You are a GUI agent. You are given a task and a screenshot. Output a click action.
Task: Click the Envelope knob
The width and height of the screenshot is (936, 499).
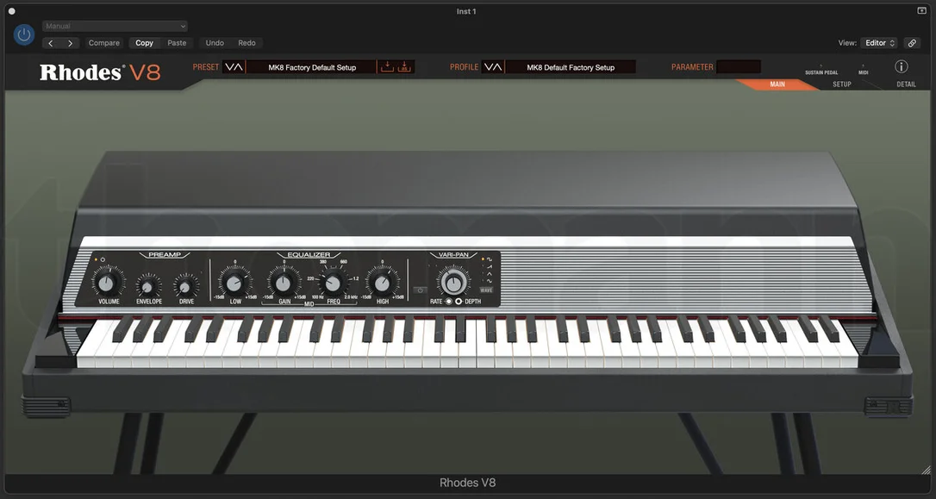[x=147, y=287]
